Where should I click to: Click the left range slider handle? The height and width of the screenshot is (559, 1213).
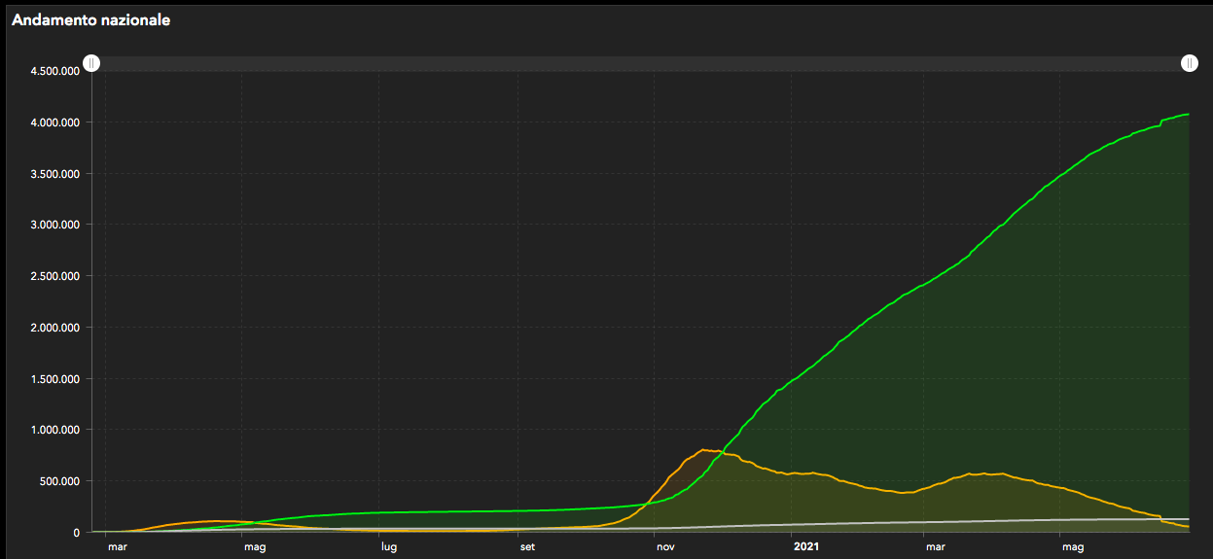click(90, 63)
